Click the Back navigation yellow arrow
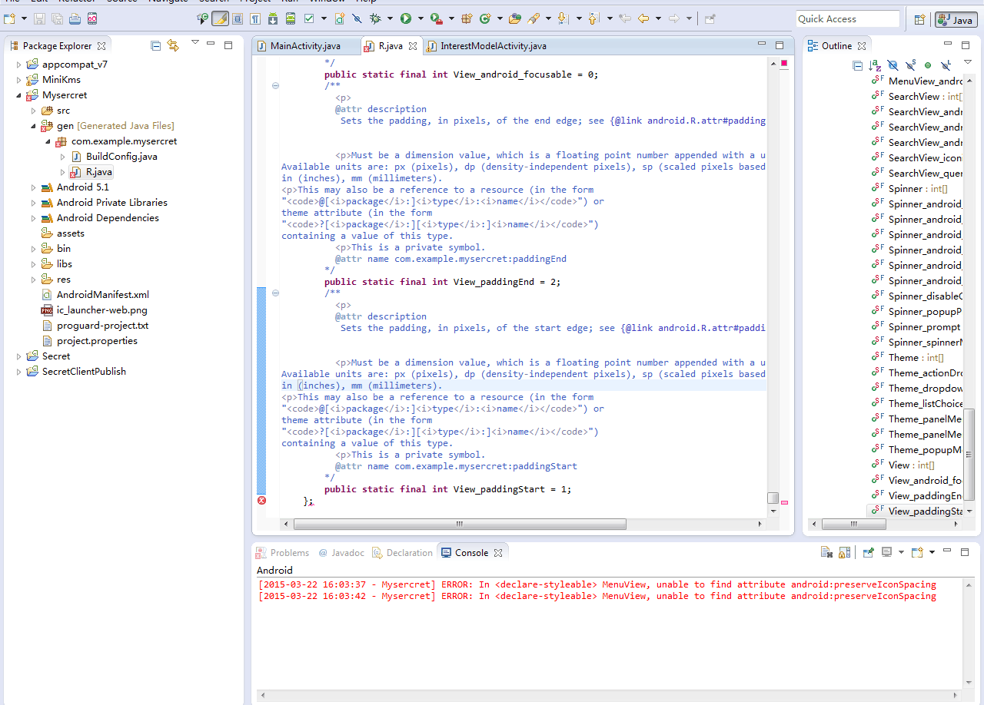Viewport: 984px width, 705px height. 643,18
